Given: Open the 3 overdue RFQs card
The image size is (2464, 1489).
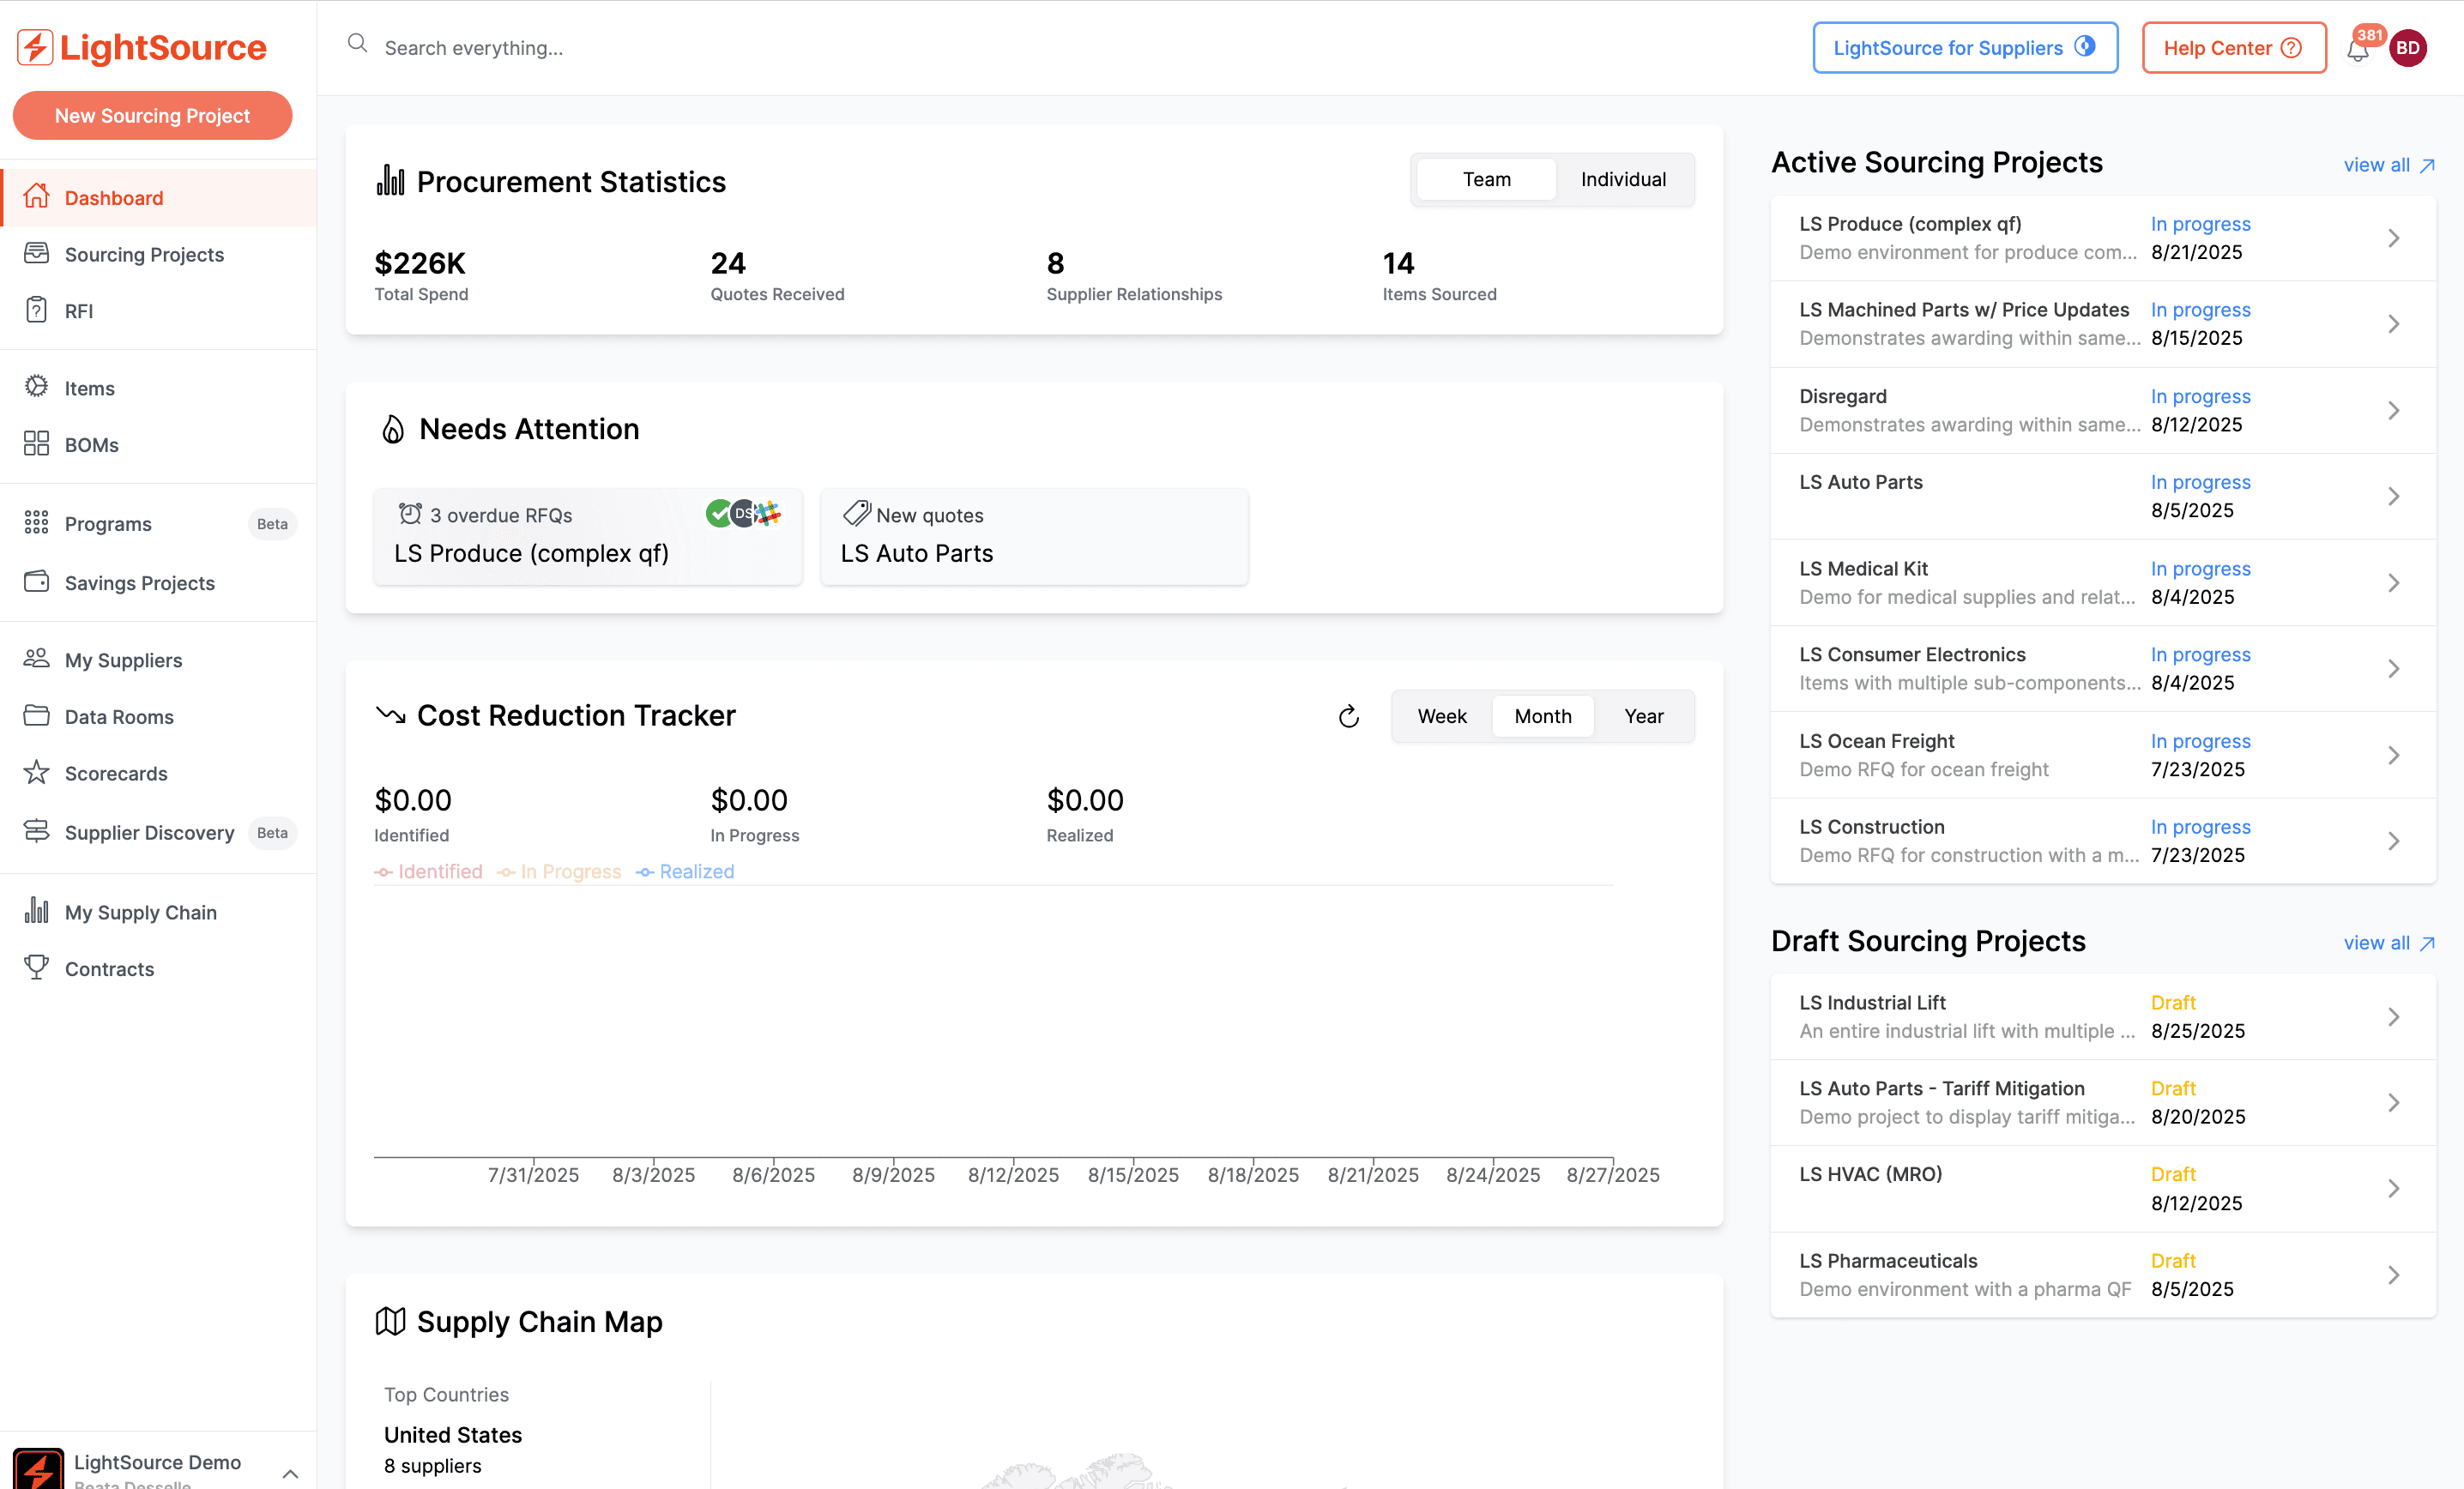Looking at the screenshot, I should click(587, 536).
